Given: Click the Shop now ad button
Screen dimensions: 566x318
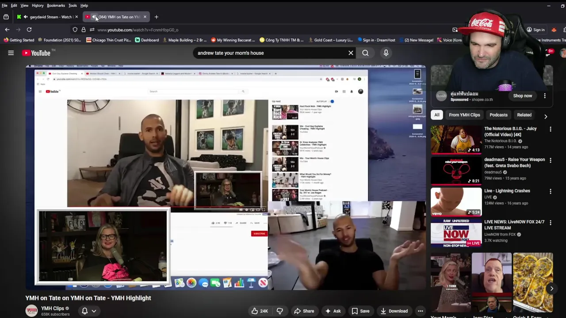Looking at the screenshot, I should (x=522, y=96).
